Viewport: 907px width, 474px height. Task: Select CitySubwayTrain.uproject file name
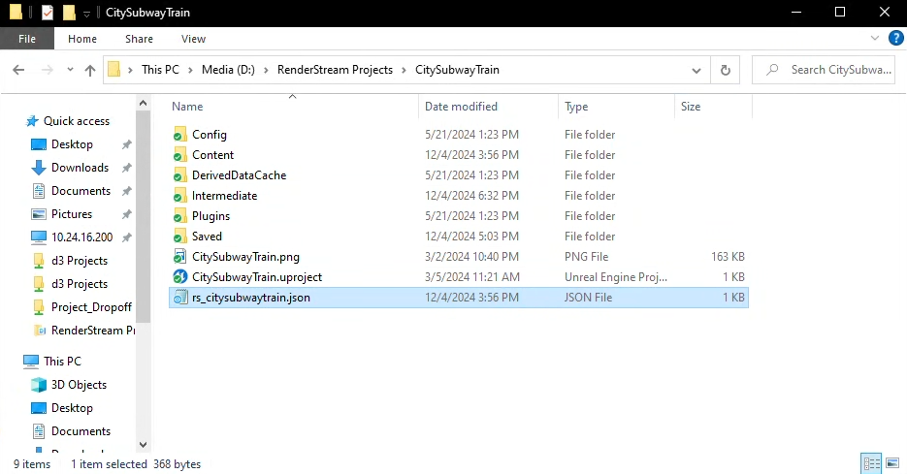pyautogui.click(x=257, y=277)
